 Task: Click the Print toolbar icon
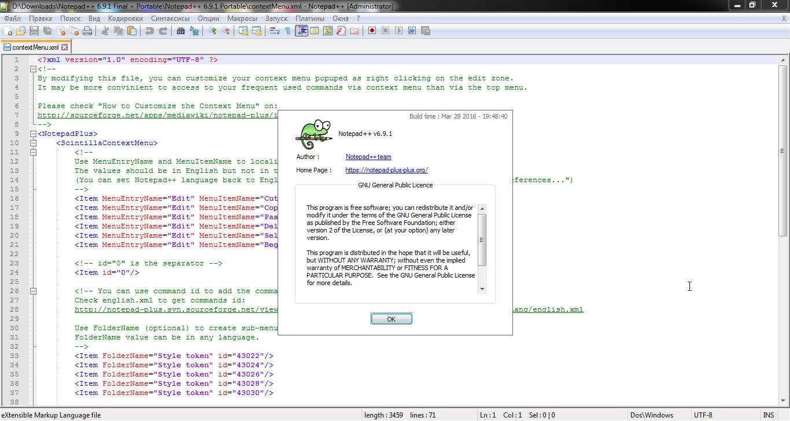(87, 31)
